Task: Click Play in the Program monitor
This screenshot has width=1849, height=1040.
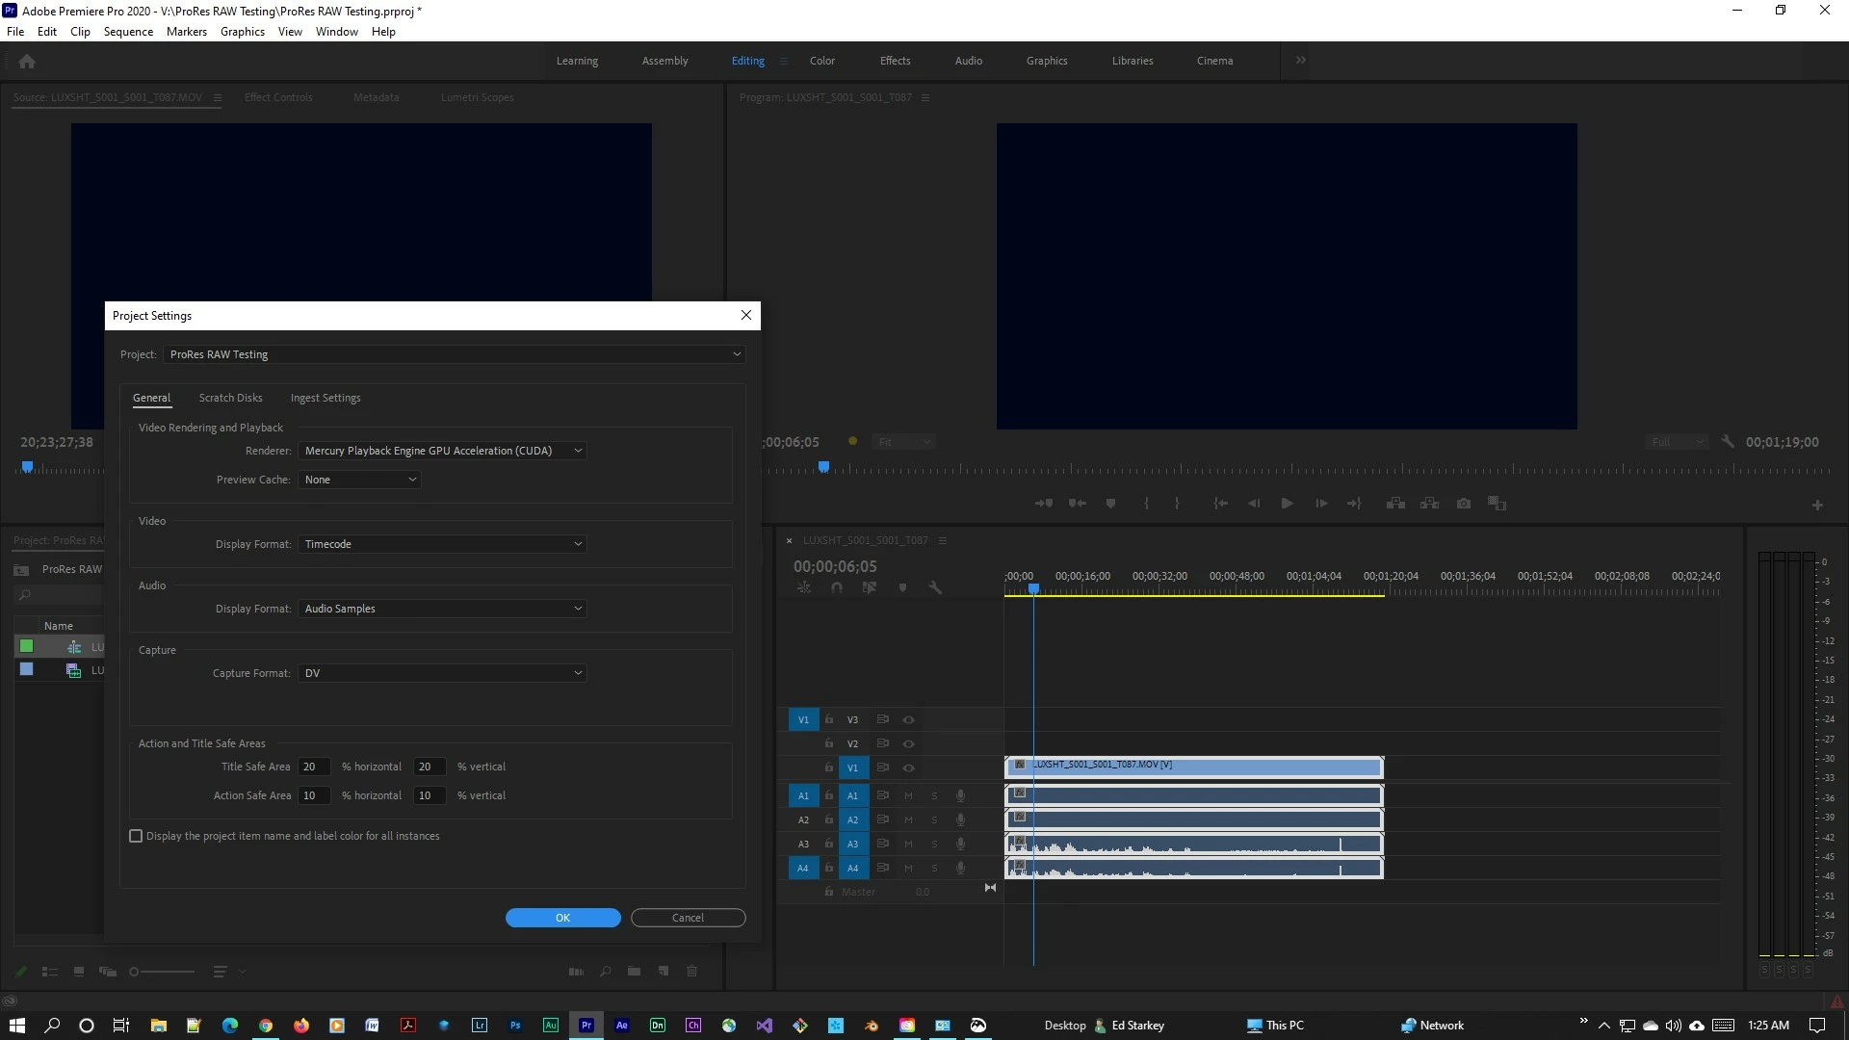Action: (1287, 504)
